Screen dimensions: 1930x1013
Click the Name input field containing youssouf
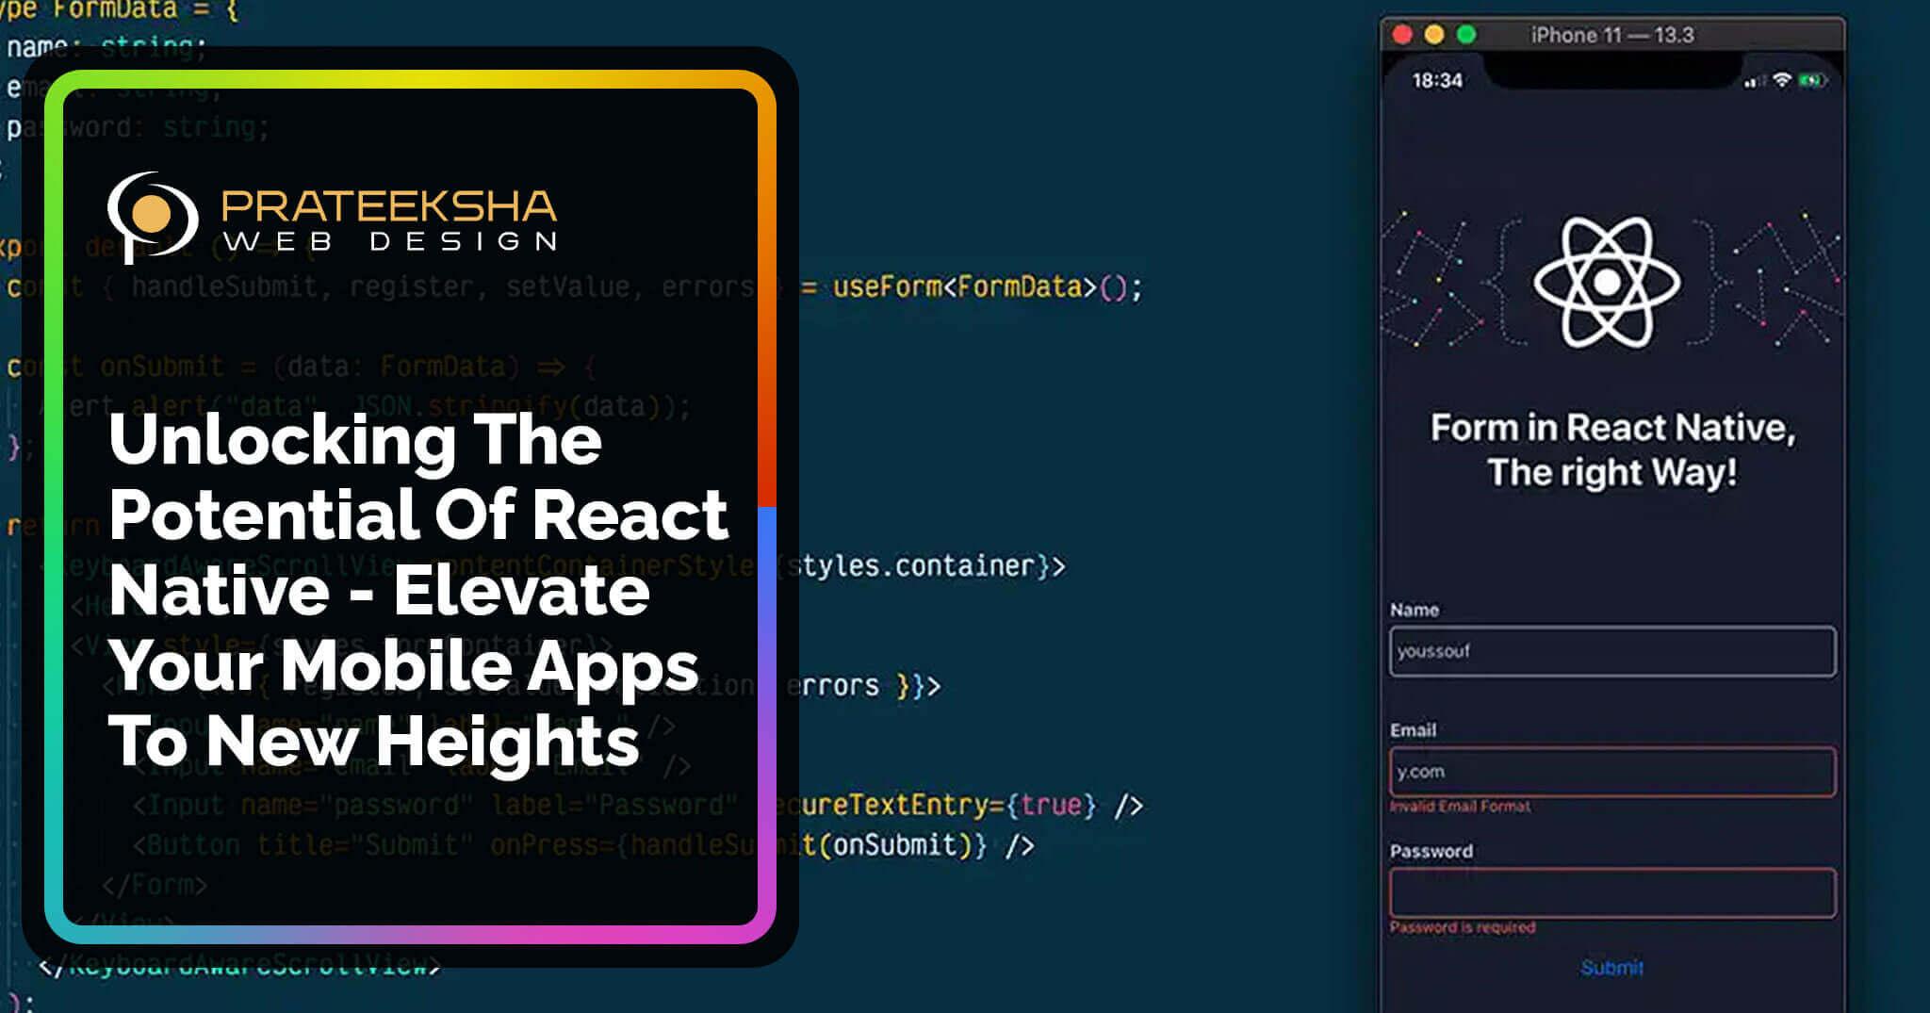pos(1612,651)
